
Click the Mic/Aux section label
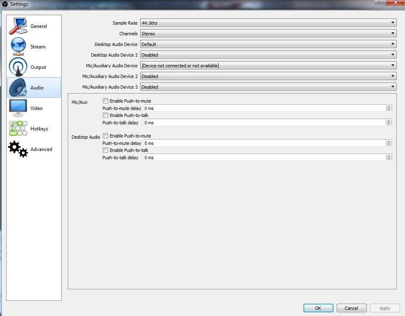pos(79,102)
